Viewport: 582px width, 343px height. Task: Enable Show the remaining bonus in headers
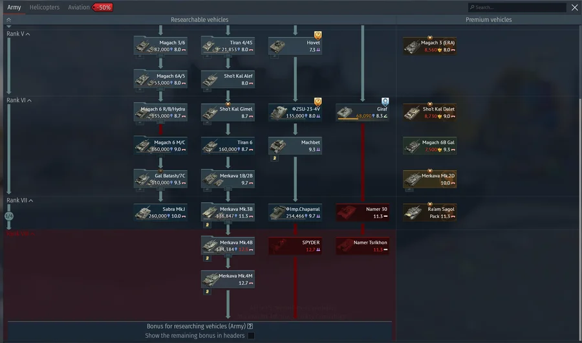[x=251, y=335]
